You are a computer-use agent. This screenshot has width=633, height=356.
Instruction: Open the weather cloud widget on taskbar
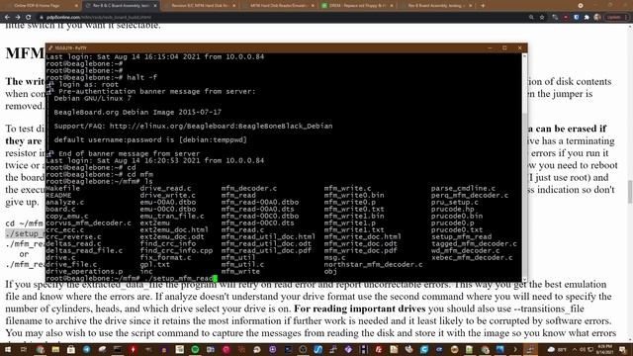click(556, 349)
